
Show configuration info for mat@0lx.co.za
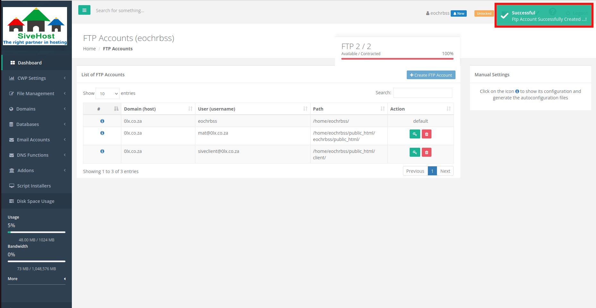tap(102, 133)
